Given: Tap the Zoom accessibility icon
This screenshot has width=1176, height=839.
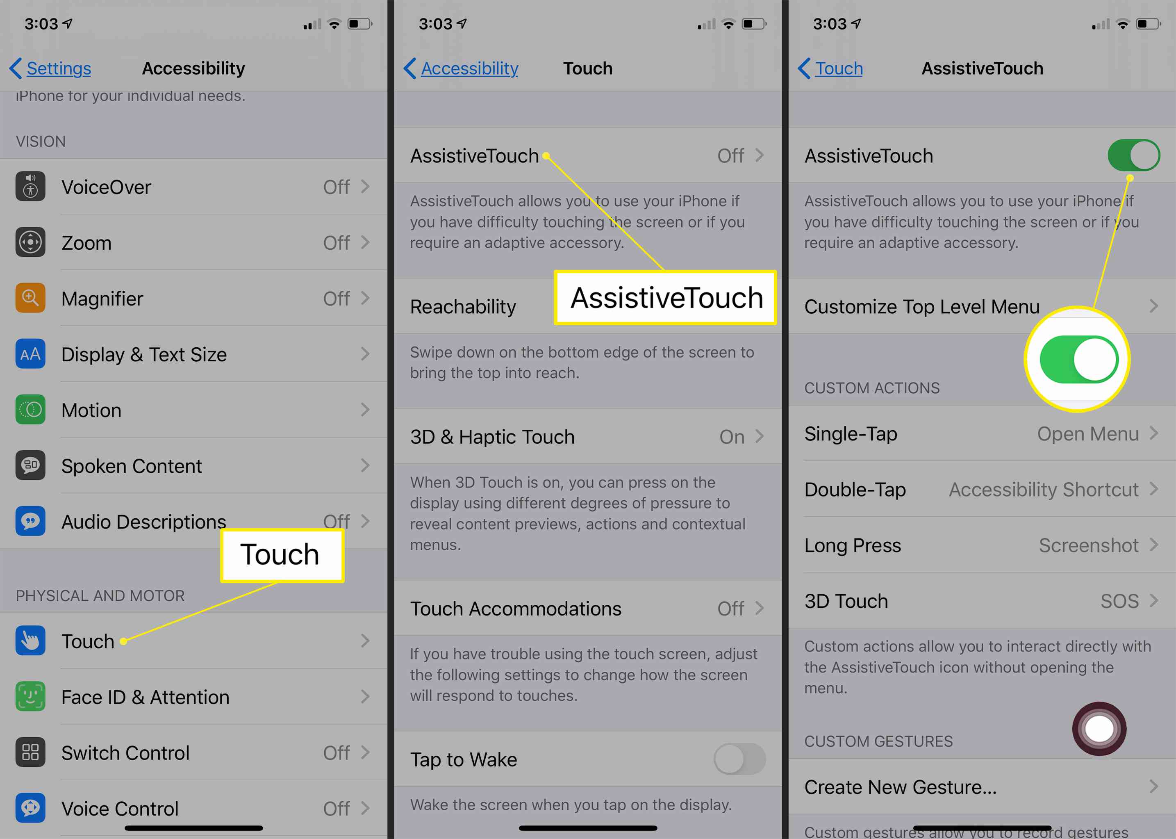Looking at the screenshot, I should coord(31,242).
